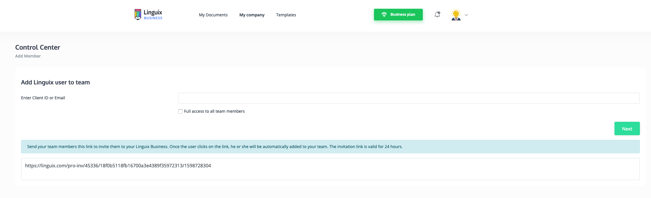
Task: Click the 'Enter Client ID or Email' label
Action: click(x=43, y=98)
